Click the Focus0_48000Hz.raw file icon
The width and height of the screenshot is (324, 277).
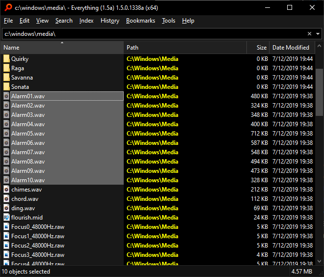point(6,227)
